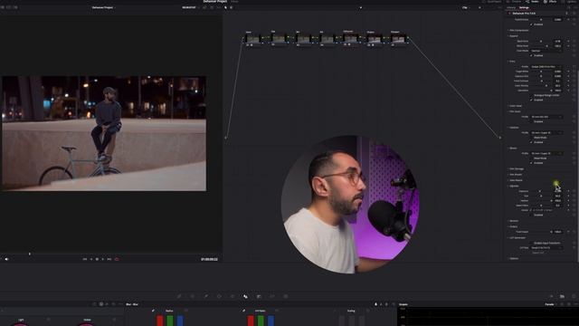Click the Black Point slider handle

541,42
